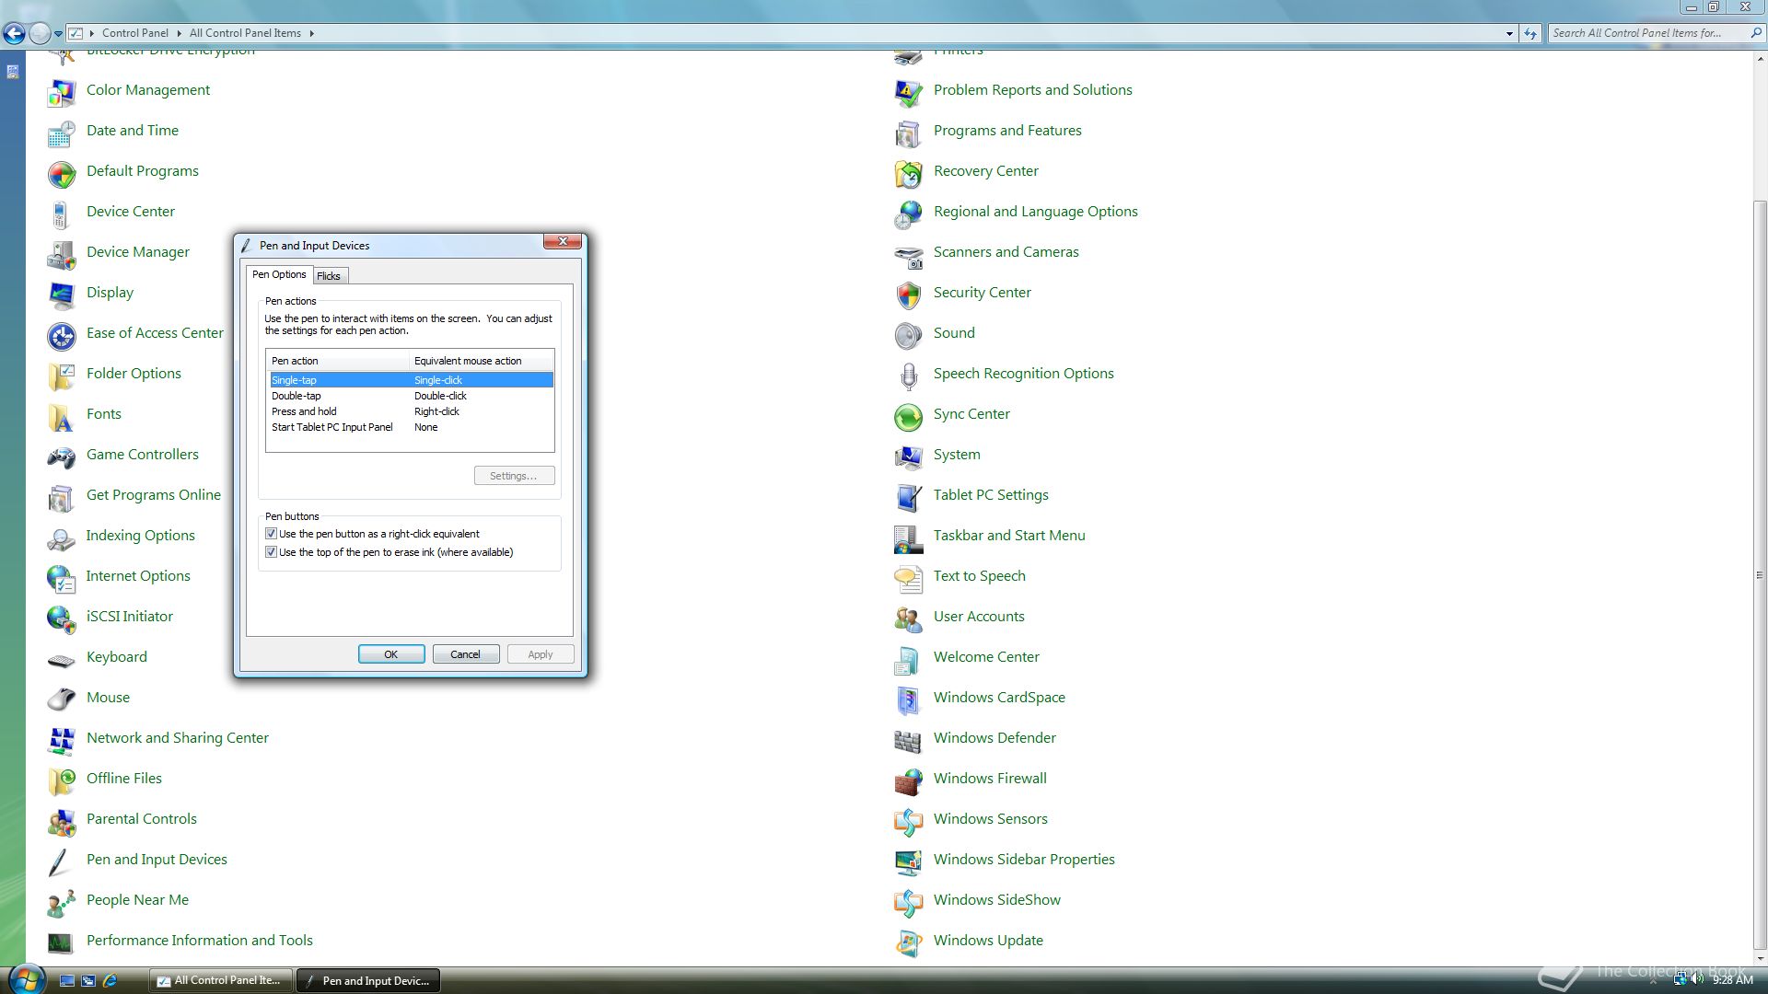Select the Single-tap pen action row
This screenshot has height=994, width=1768.
(411, 380)
